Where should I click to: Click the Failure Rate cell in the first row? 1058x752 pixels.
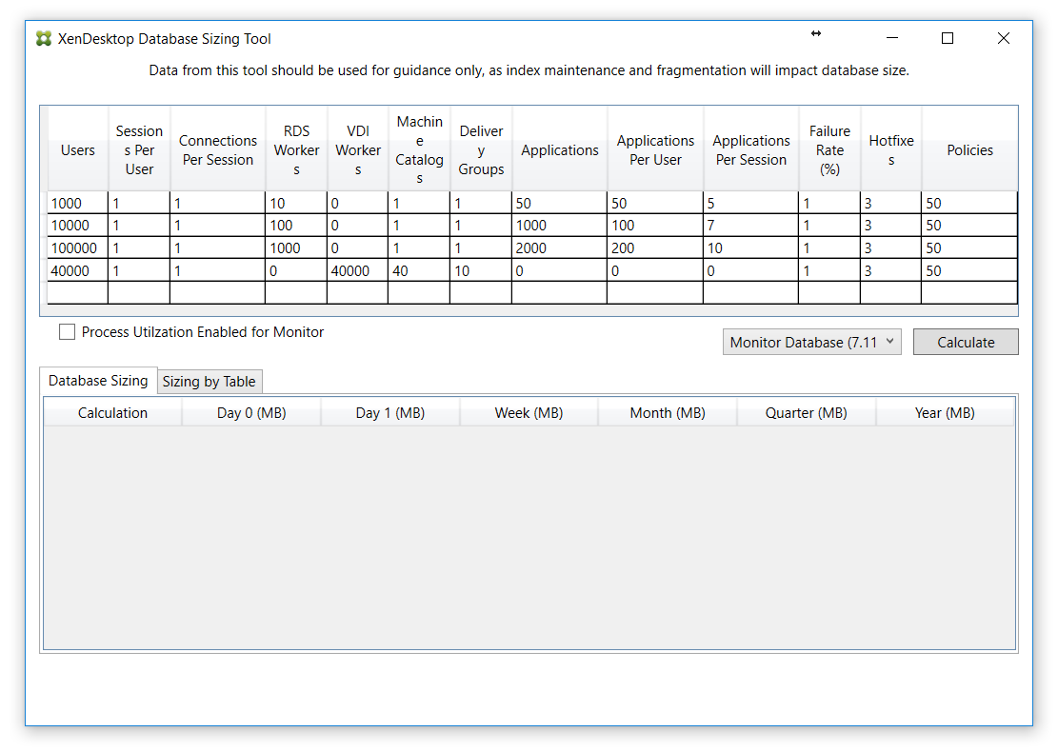pyautogui.click(x=829, y=202)
